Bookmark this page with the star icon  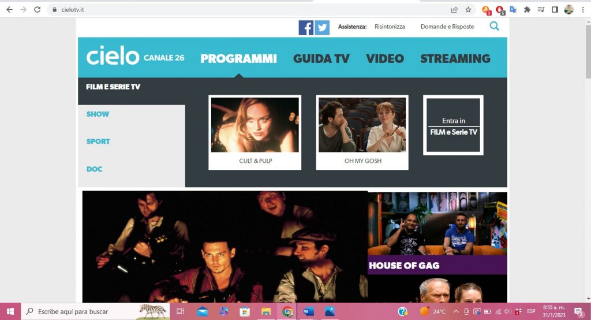468,9
